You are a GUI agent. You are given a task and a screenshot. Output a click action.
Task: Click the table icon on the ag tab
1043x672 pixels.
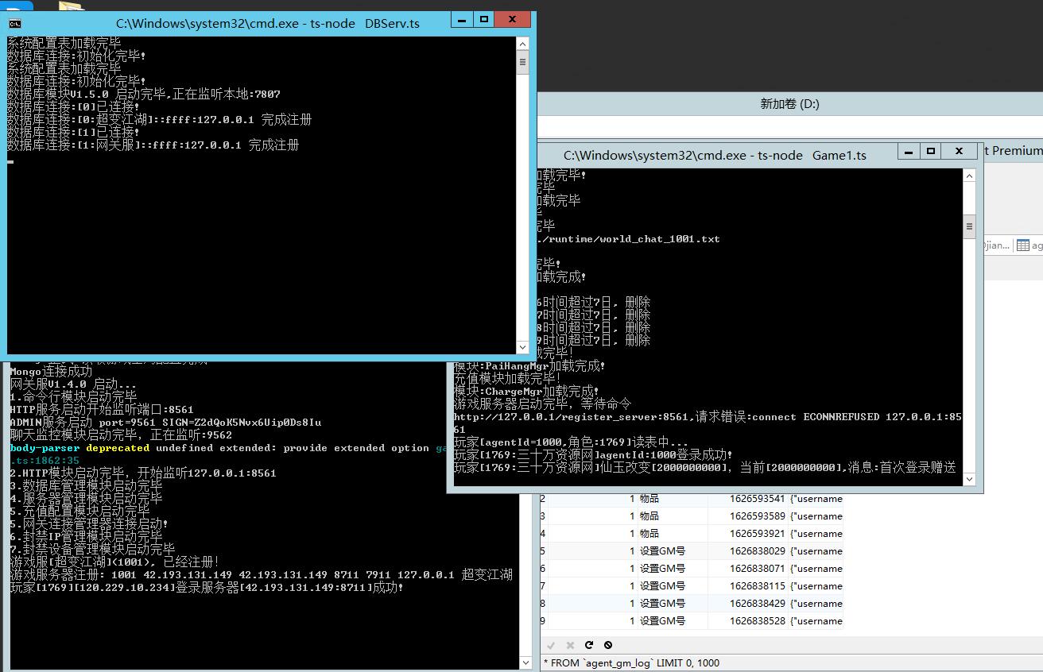1022,245
